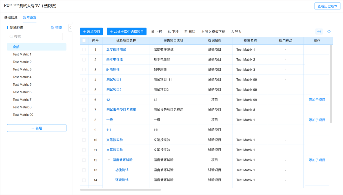Click 添加子项目 link on row 6

[317, 100]
